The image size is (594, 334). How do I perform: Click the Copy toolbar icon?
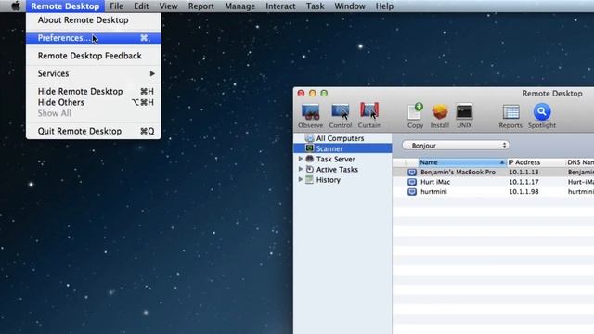click(415, 111)
